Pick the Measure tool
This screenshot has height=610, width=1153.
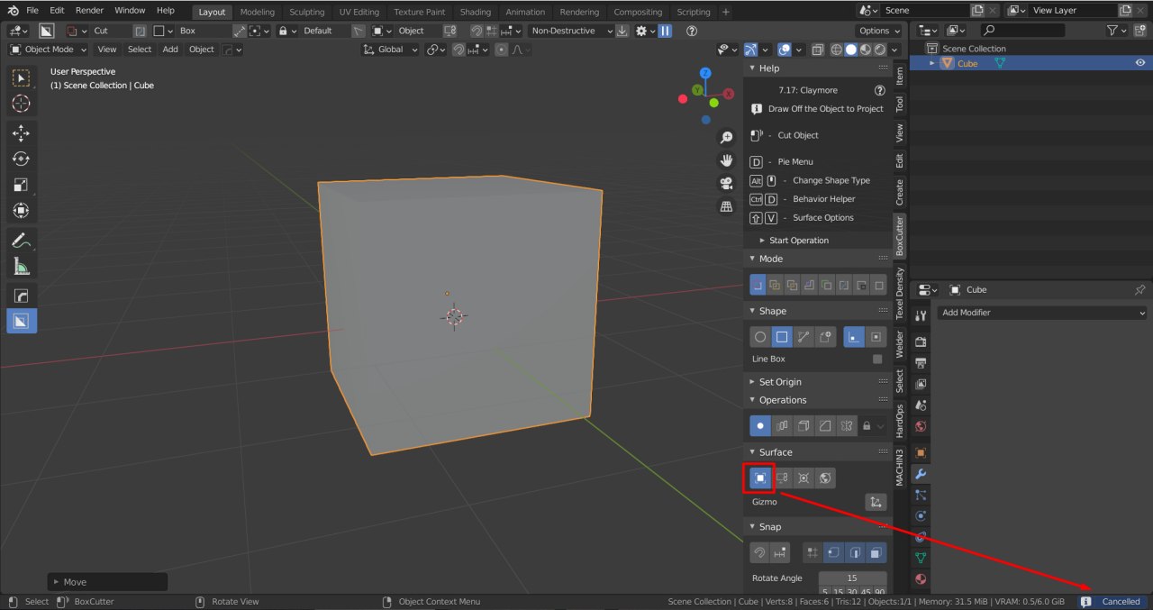click(x=22, y=267)
